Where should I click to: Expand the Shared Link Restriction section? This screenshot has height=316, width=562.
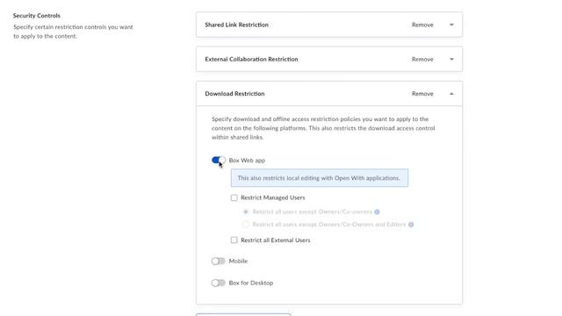click(x=451, y=25)
